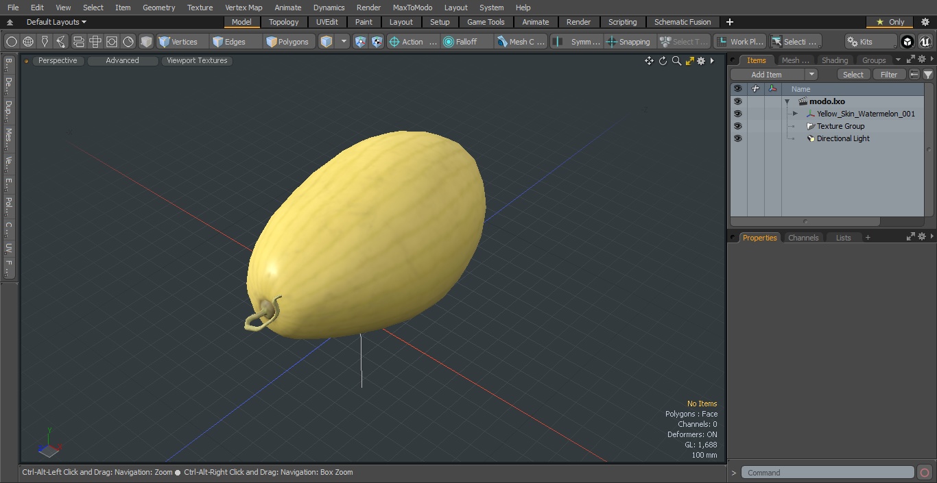The height and width of the screenshot is (483, 937).
Task: Select the circle selection icon in toolbar
Action: [11, 42]
